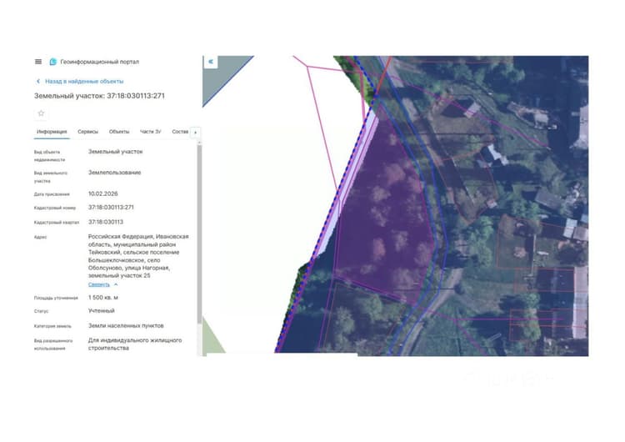The height and width of the screenshot is (442, 625).
Task: Click the Площадь уточненная field label
Action: [x=56, y=298]
